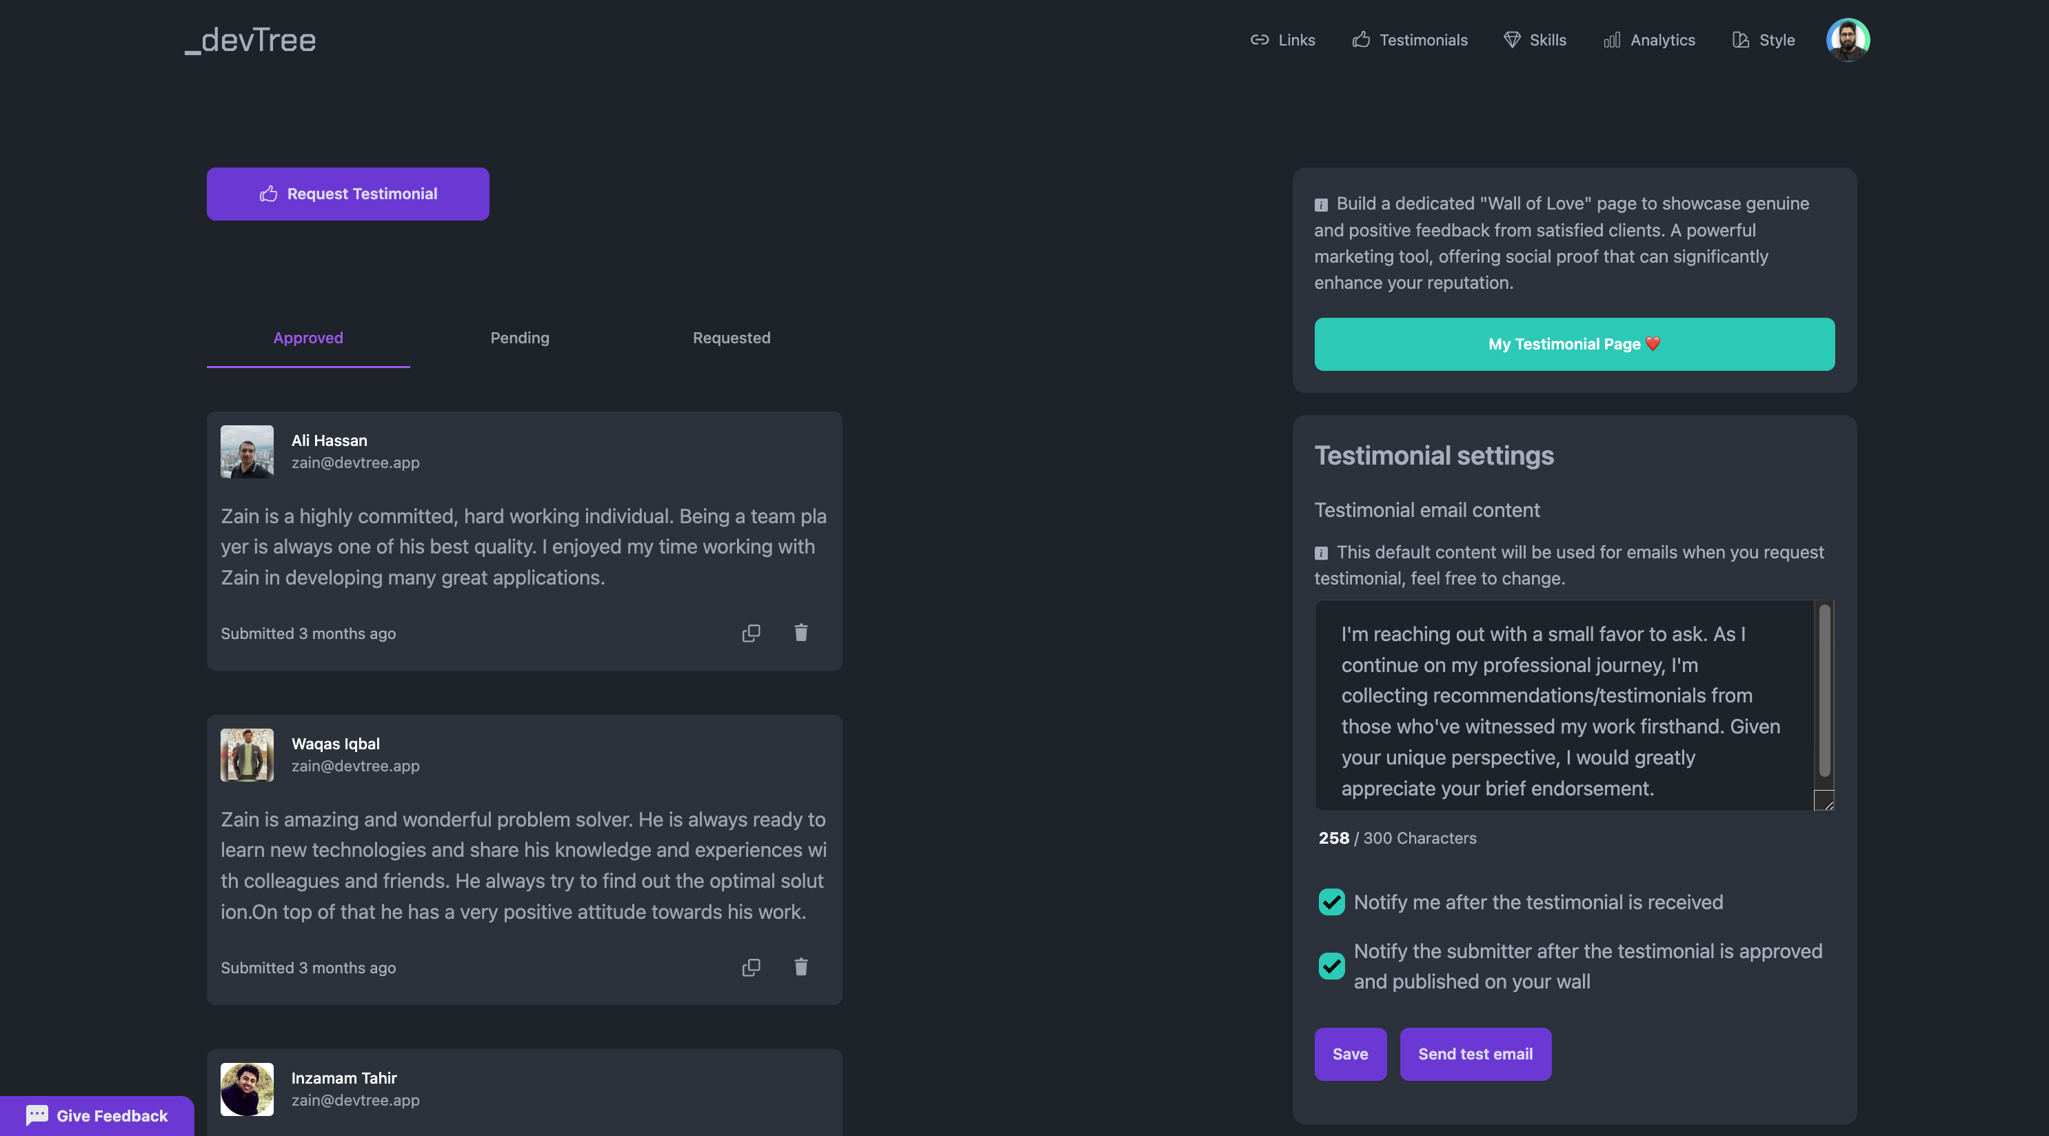This screenshot has height=1136, width=2049.
Task: Click the name Ali Hassan
Action: 330,440
